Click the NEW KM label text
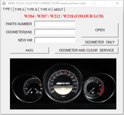The height and width of the screenshot is (115, 124). (x=25, y=40)
